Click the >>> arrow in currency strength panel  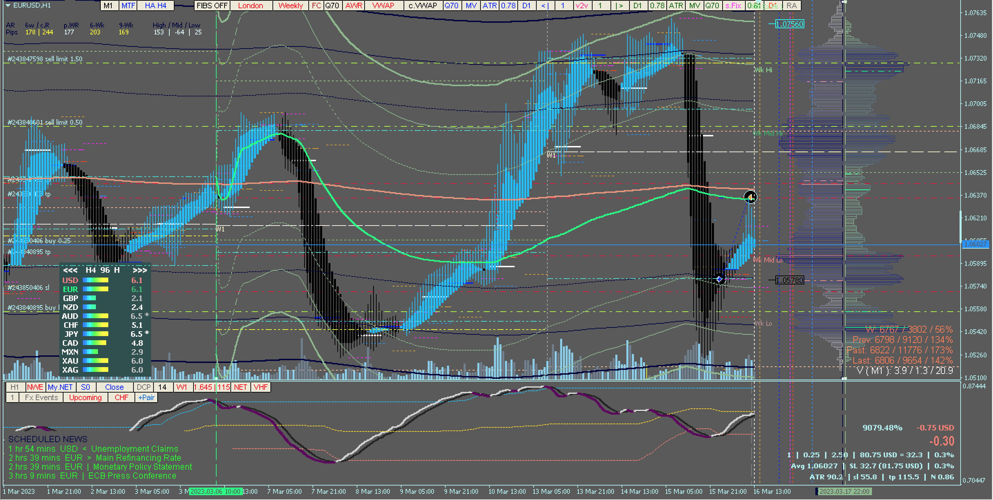tap(140, 270)
